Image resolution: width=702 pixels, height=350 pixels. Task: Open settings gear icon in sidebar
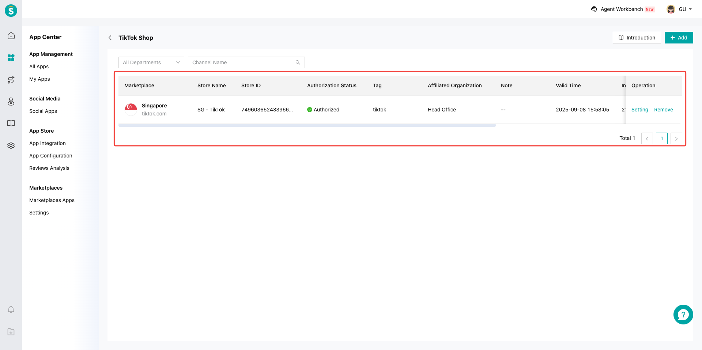11,145
